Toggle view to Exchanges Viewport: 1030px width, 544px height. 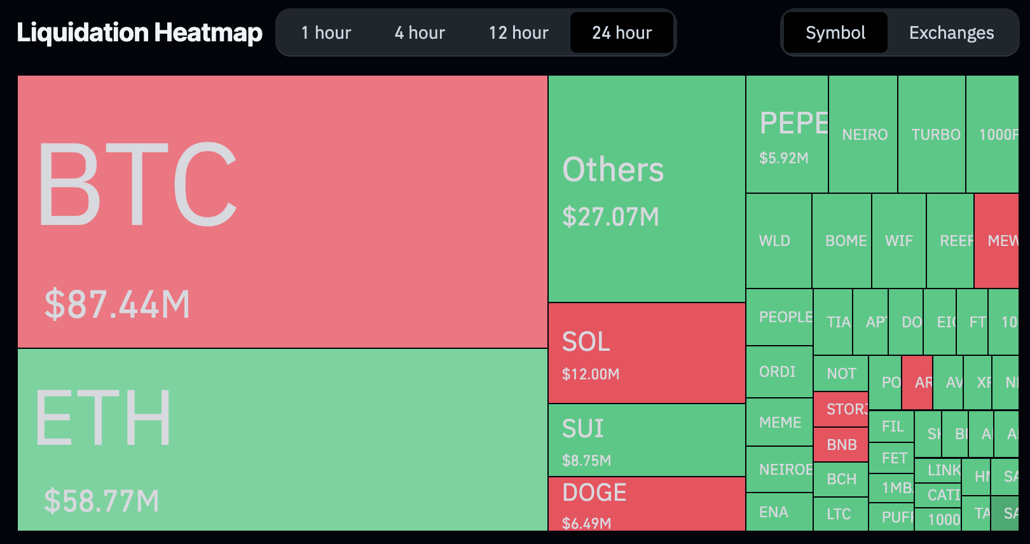[951, 32]
